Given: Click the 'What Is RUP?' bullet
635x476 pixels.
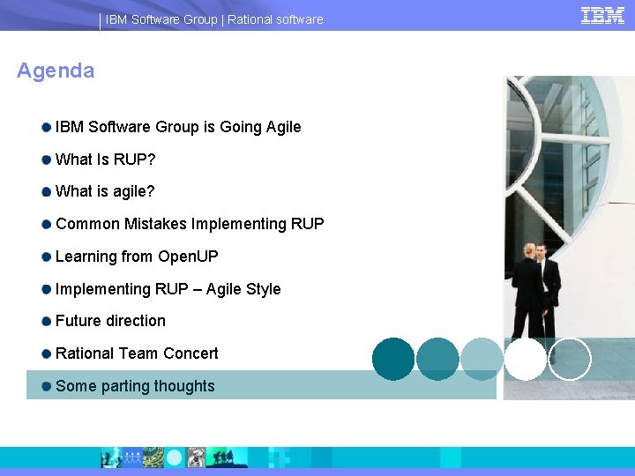Looking at the screenshot, I should 105,160.
